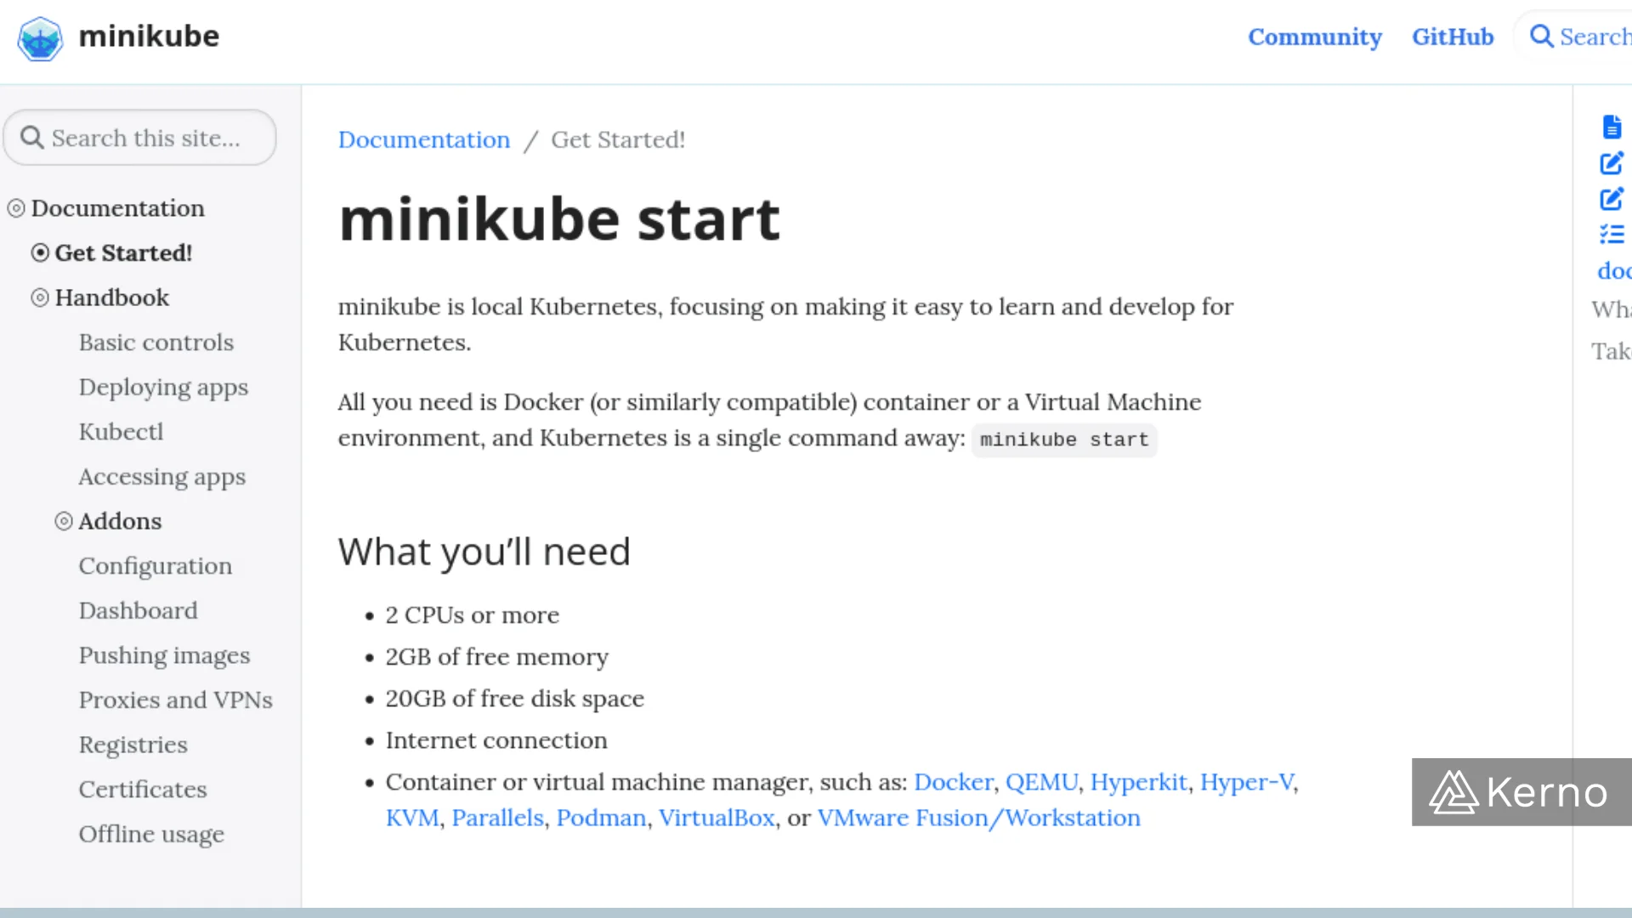
Task: Open the GitHub menu item
Action: [1452, 37]
